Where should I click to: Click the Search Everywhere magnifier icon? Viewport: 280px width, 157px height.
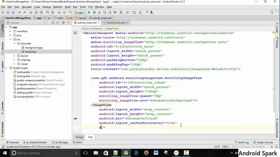272,12
